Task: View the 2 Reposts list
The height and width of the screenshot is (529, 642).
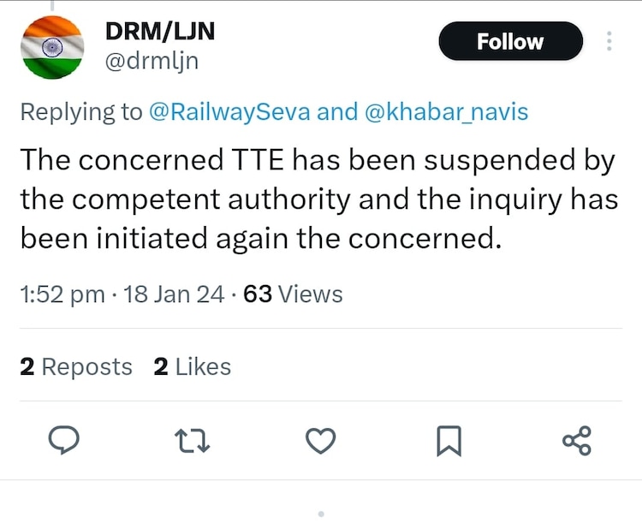Action: click(75, 366)
